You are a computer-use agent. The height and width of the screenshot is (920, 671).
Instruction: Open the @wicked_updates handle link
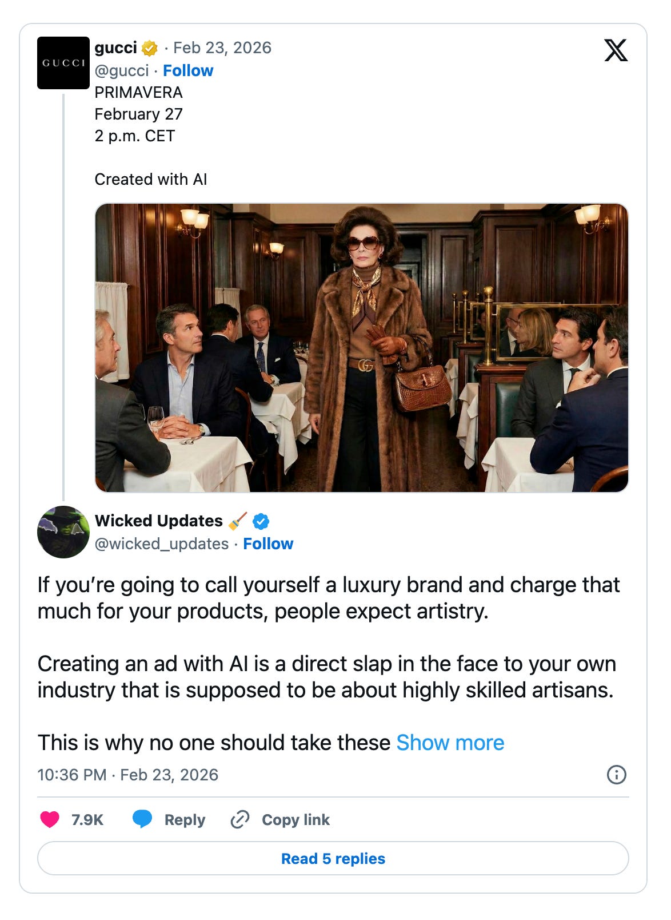click(x=162, y=544)
